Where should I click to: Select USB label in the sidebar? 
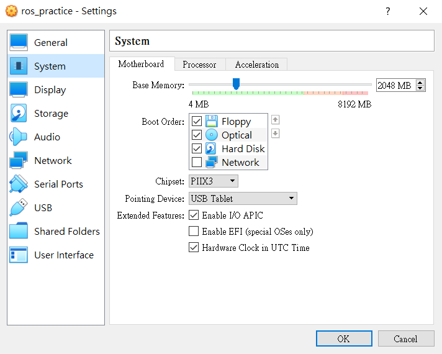point(43,208)
